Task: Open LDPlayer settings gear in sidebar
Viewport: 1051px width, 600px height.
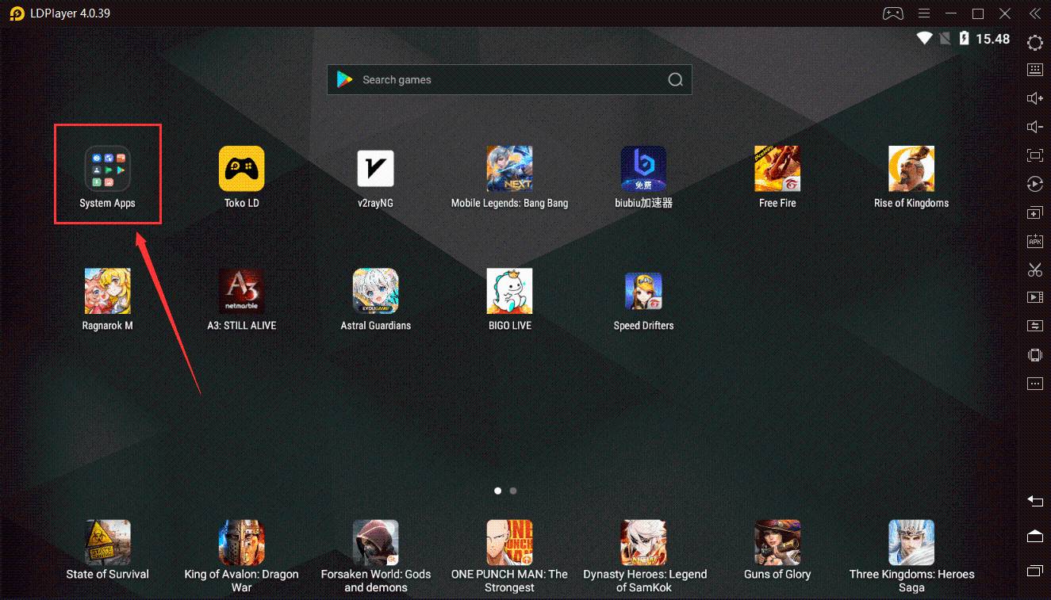Action: pos(1034,43)
